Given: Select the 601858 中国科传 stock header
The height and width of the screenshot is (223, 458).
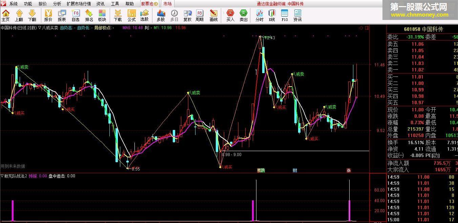Looking at the screenshot, I should (x=423, y=29).
